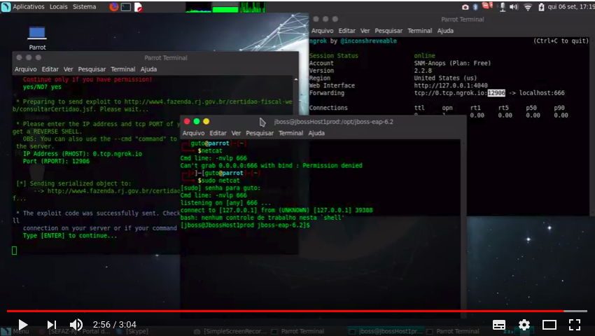Skip to the next video
This screenshot has width=595, height=336.
pyautogui.click(x=52, y=325)
